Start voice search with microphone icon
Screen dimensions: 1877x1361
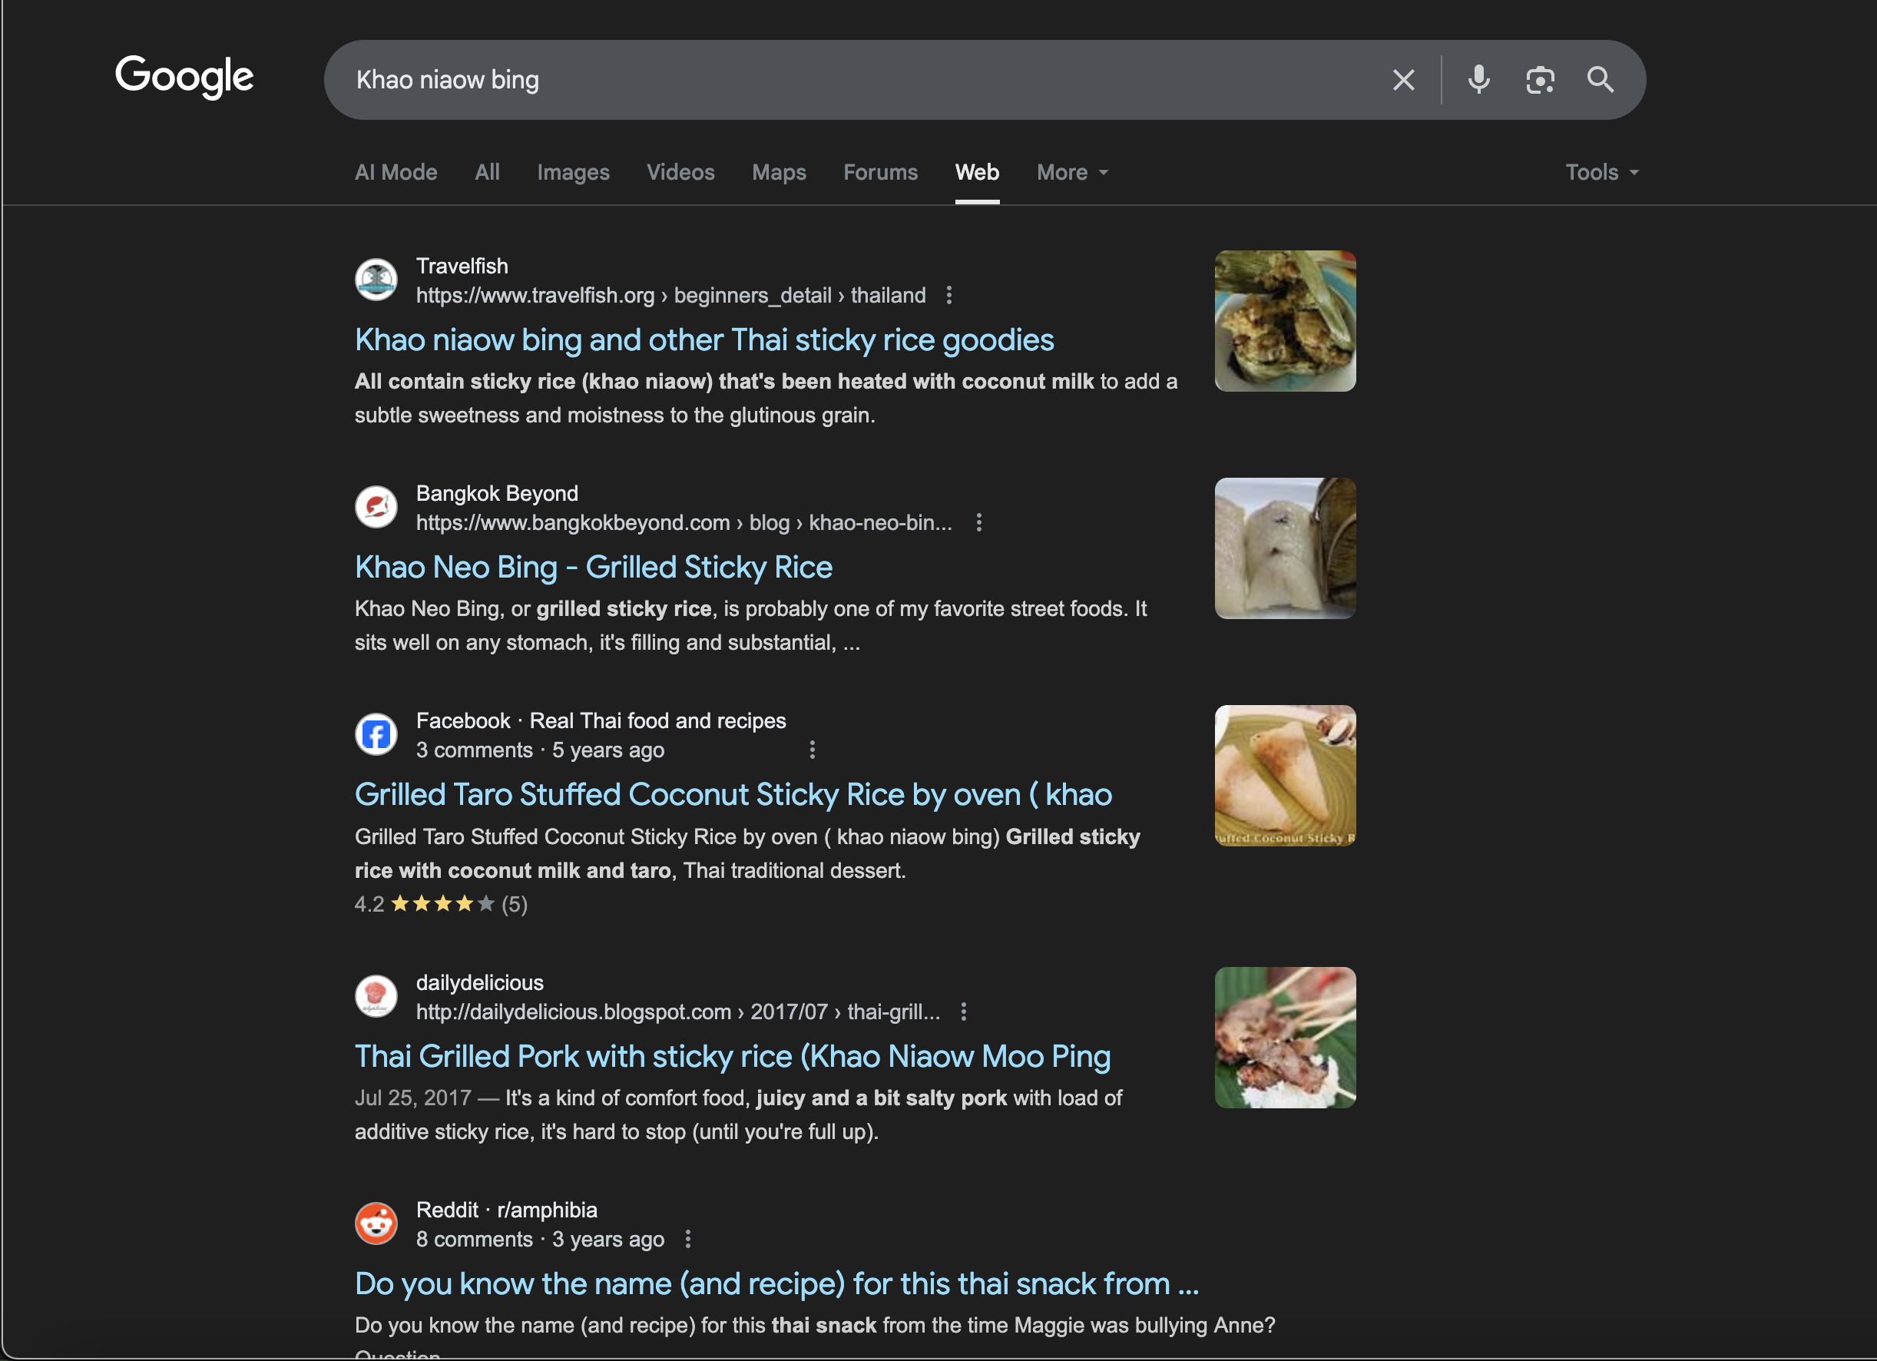[1478, 81]
